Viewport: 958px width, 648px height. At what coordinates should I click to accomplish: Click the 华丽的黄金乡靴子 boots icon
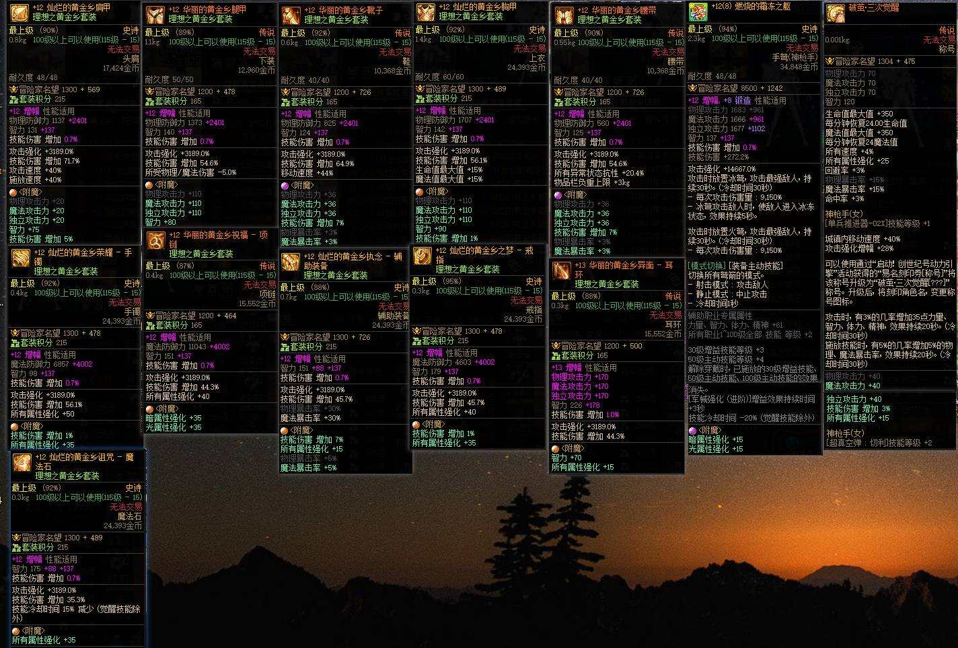pyautogui.click(x=291, y=15)
